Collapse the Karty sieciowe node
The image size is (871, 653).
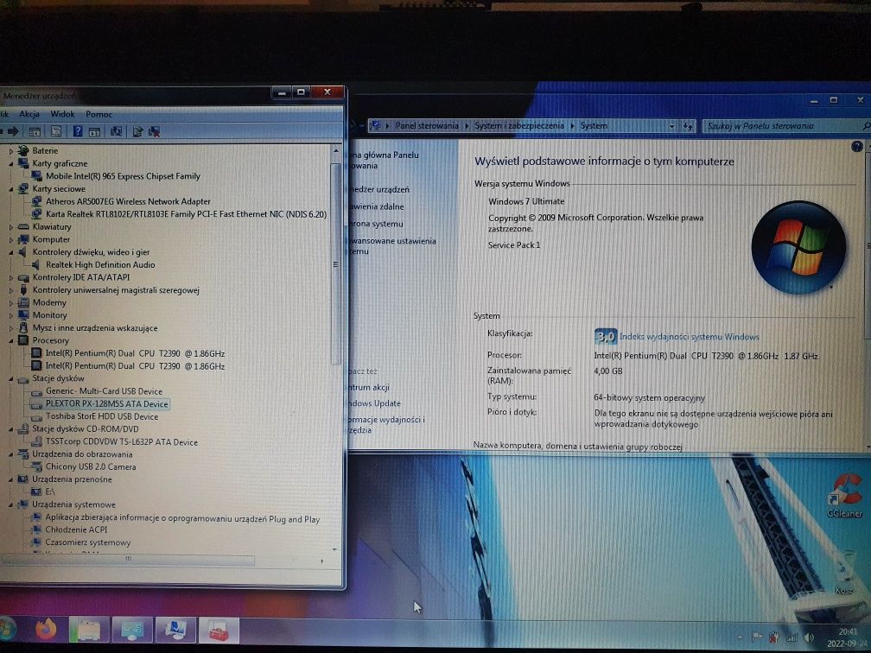(10, 189)
